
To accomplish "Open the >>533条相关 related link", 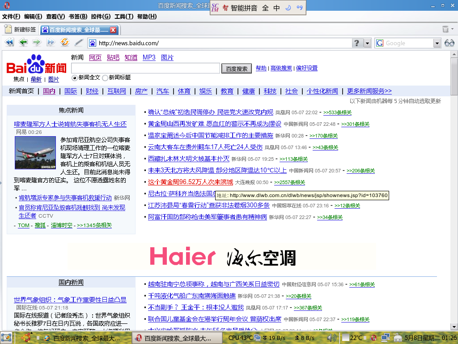I will pos(337,112).
